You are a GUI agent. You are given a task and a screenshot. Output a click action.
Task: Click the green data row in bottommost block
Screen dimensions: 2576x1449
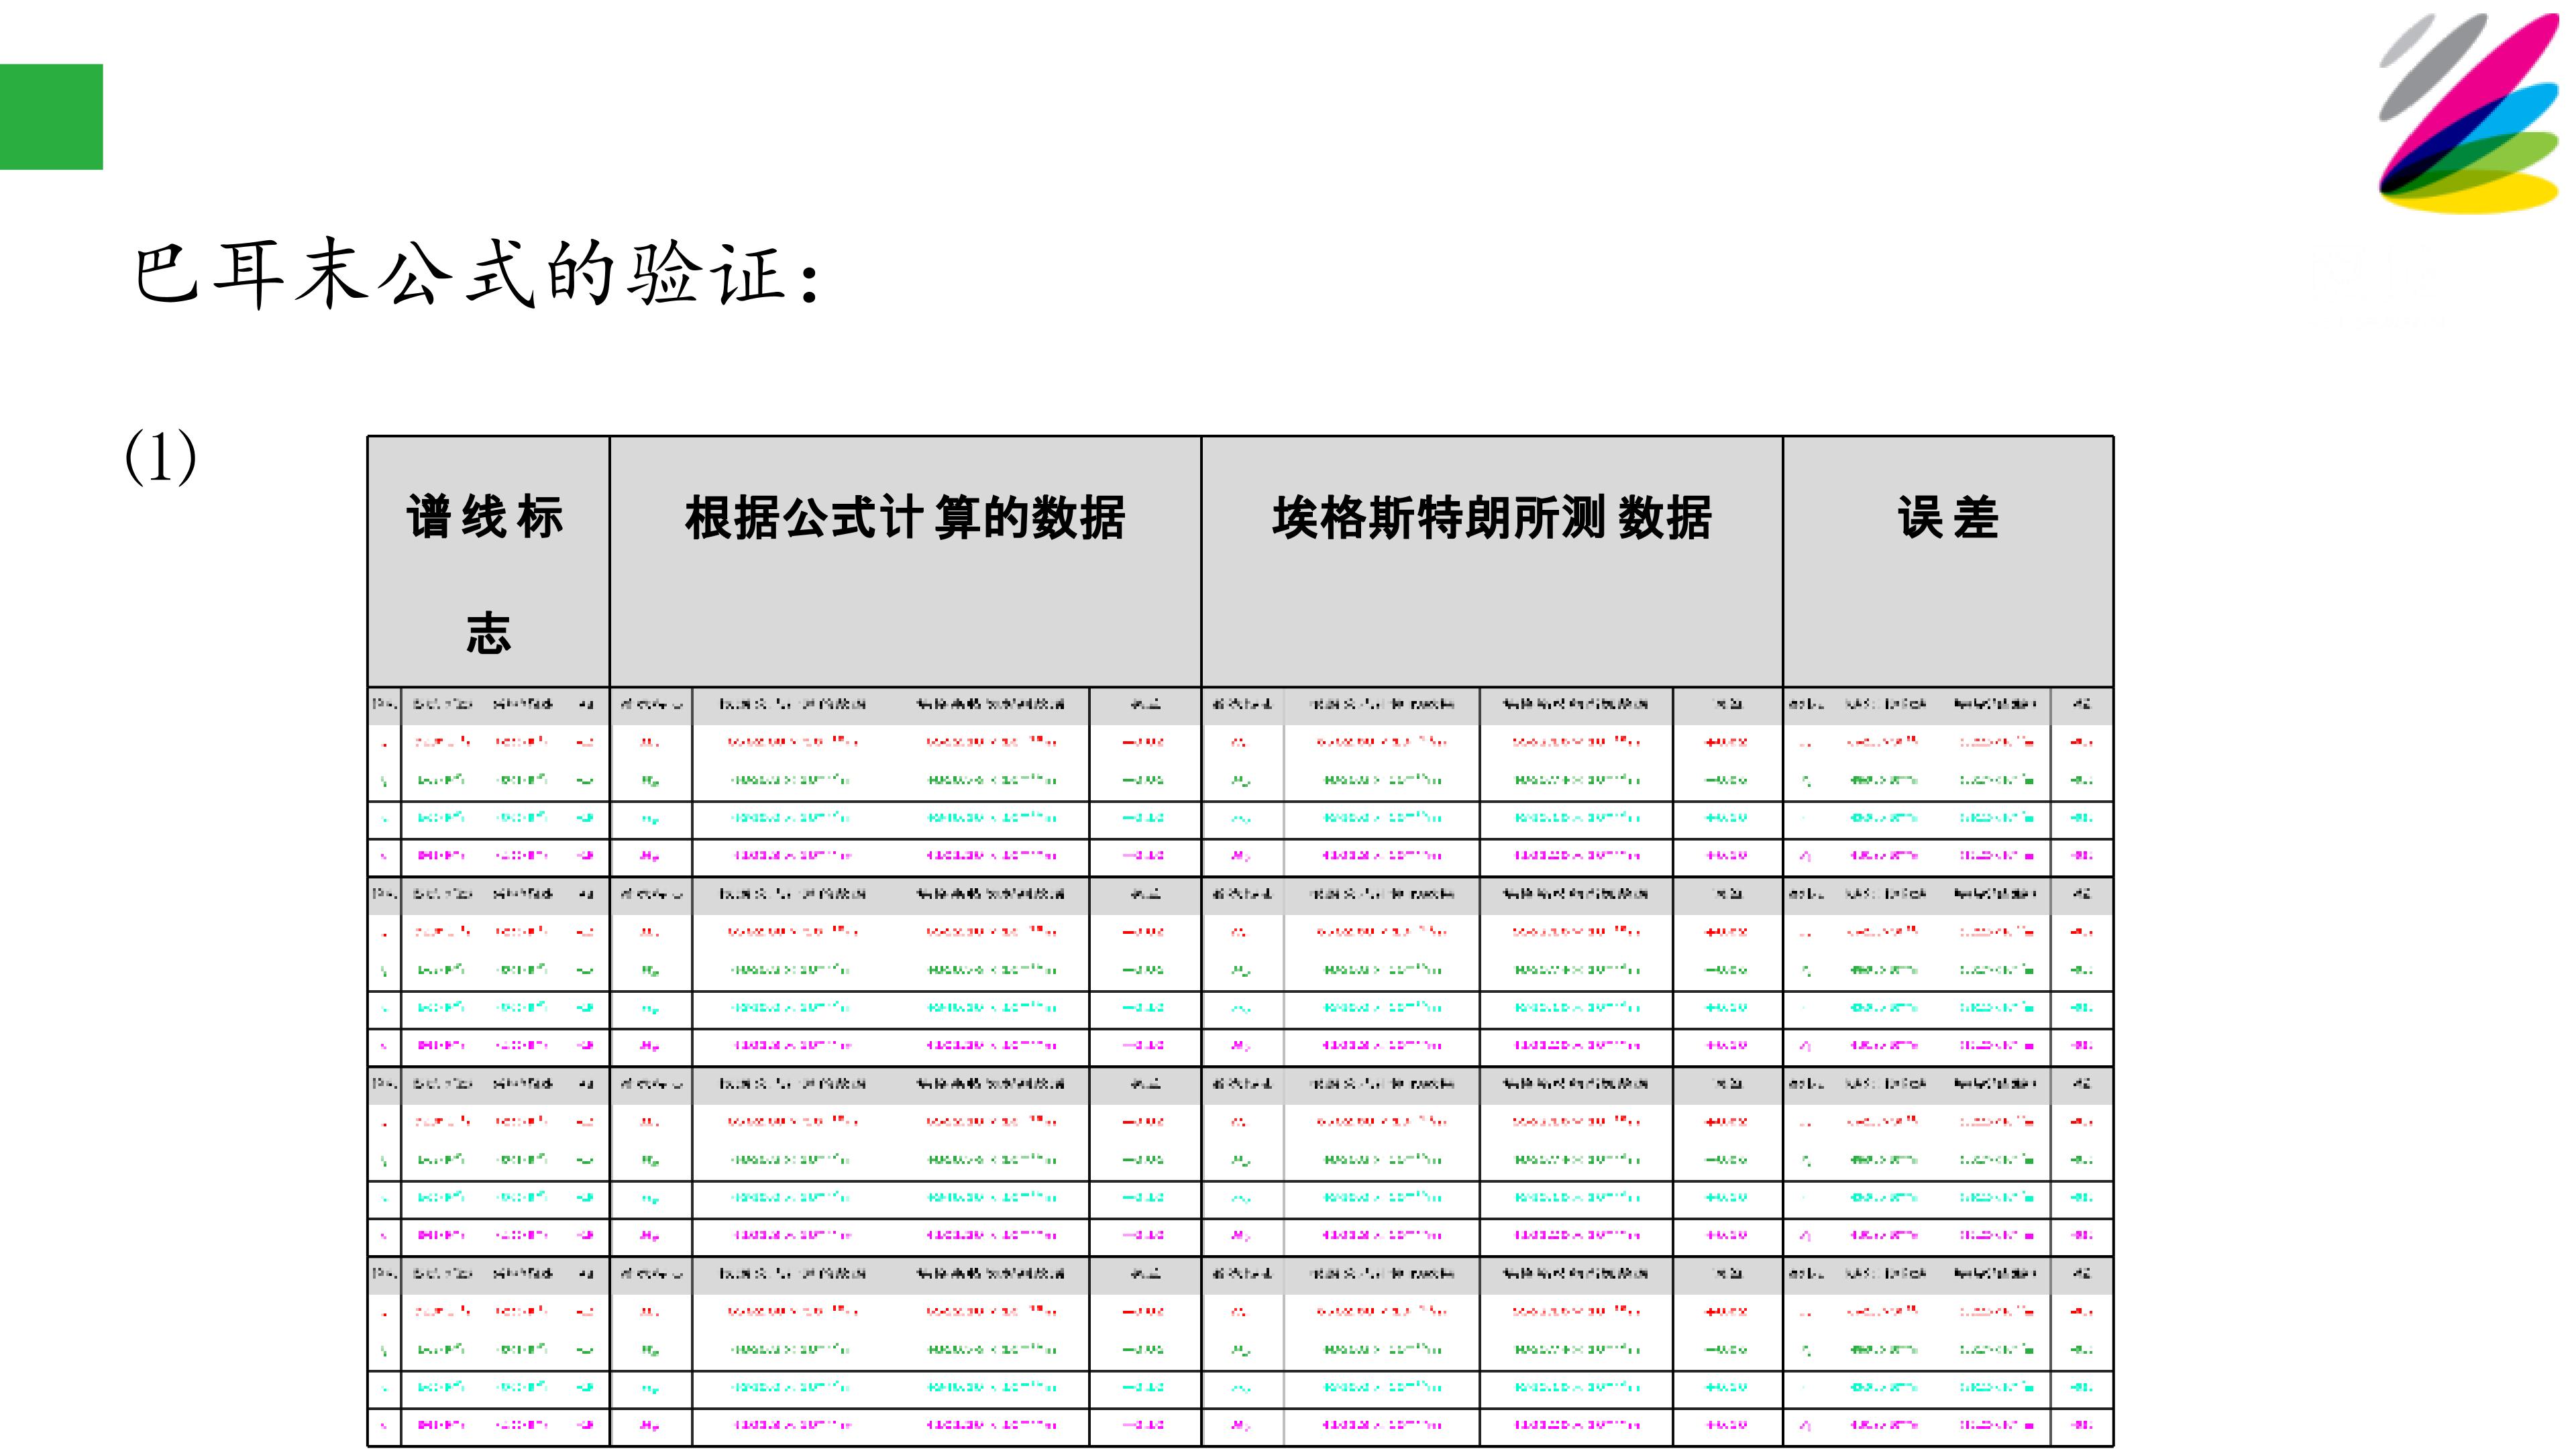[x=1240, y=1350]
